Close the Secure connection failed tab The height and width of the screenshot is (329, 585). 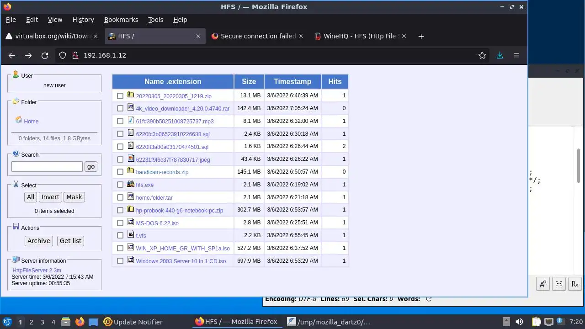pos(301,36)
